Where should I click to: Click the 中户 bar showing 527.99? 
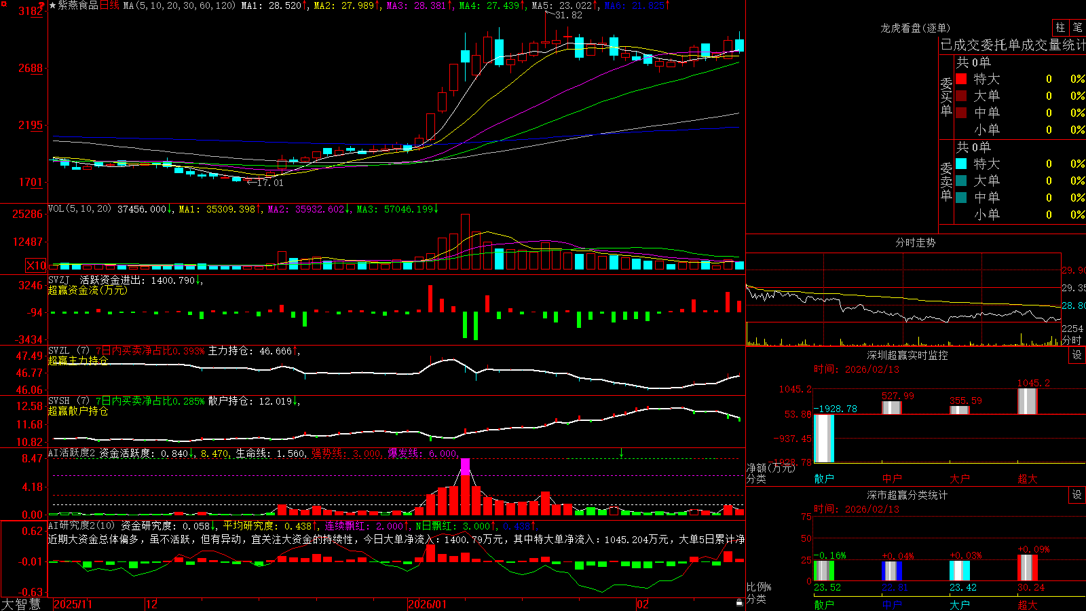coord(892,407)
